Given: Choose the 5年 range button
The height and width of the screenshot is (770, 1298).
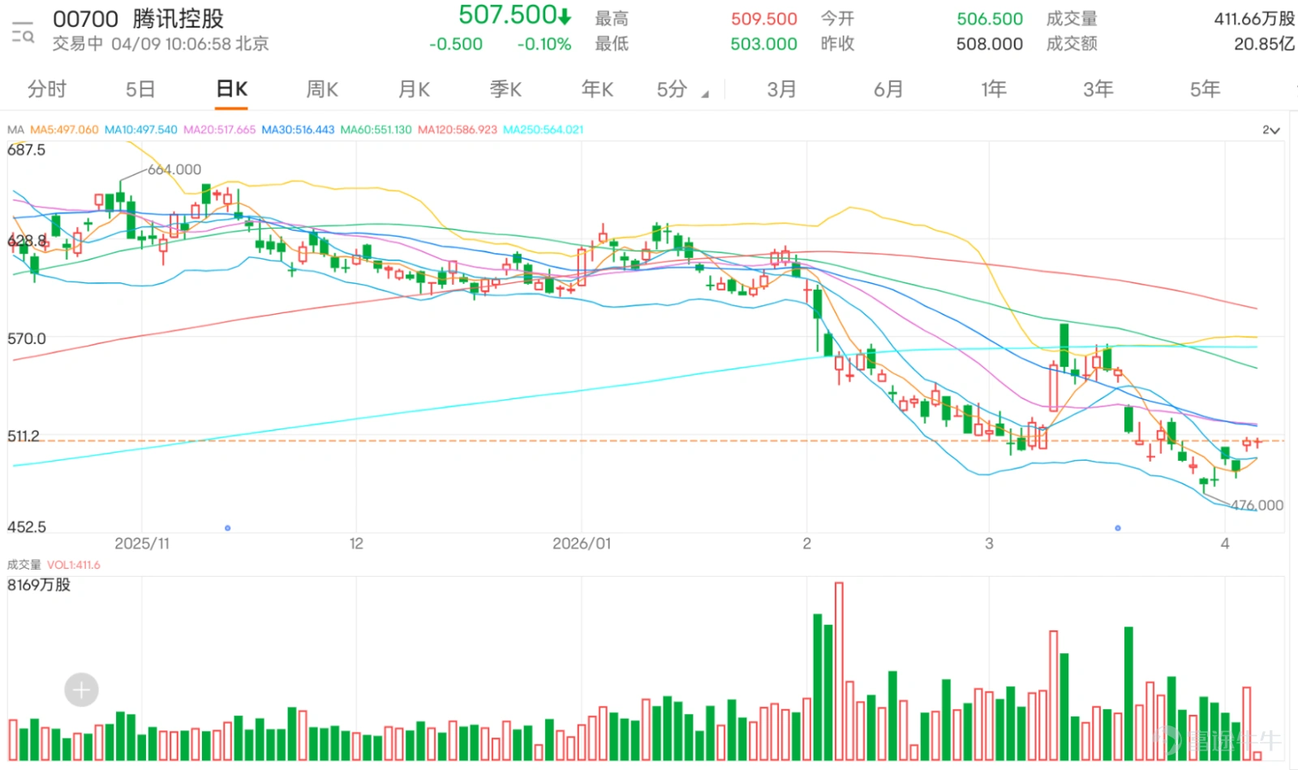Looking at the screenshot, I should [x=1205, y=89].
